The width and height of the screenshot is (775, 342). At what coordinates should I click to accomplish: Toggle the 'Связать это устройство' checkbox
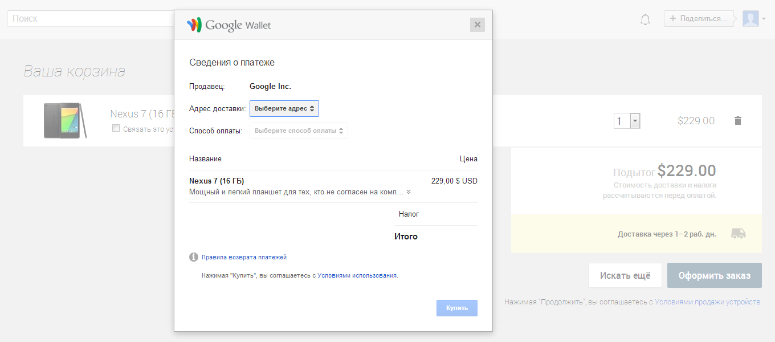coord(116,128)
